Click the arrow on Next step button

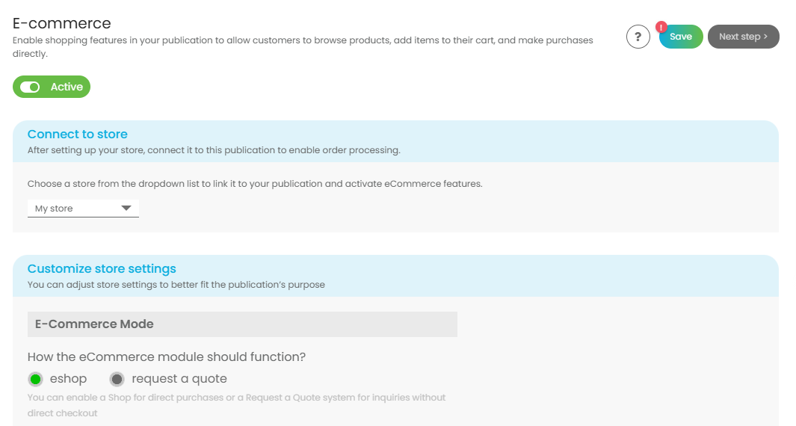pyautogui.click(x=765, y=37)
